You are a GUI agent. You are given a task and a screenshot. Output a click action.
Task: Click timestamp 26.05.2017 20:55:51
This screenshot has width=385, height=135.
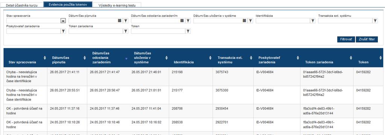coord(65,90)
